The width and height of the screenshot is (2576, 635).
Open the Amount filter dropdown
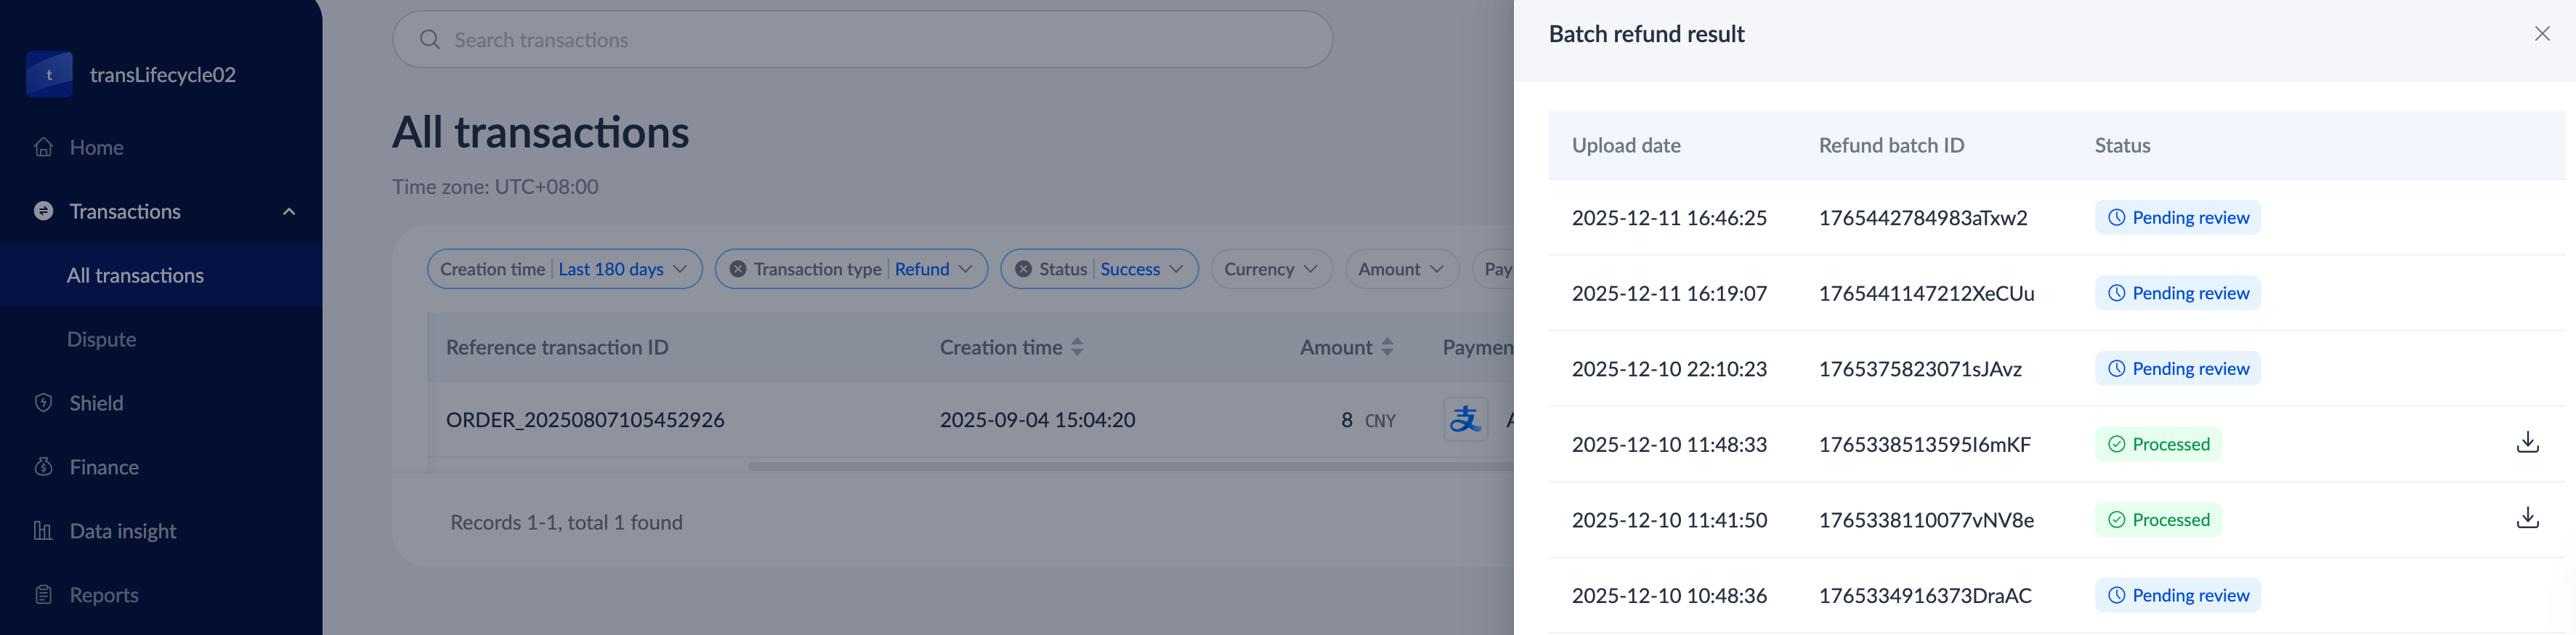[x=1400, y=269]
